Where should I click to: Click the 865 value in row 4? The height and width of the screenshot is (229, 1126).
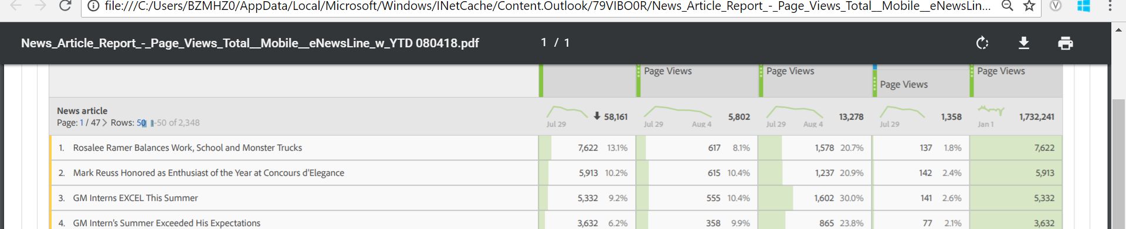coord(826,223)
